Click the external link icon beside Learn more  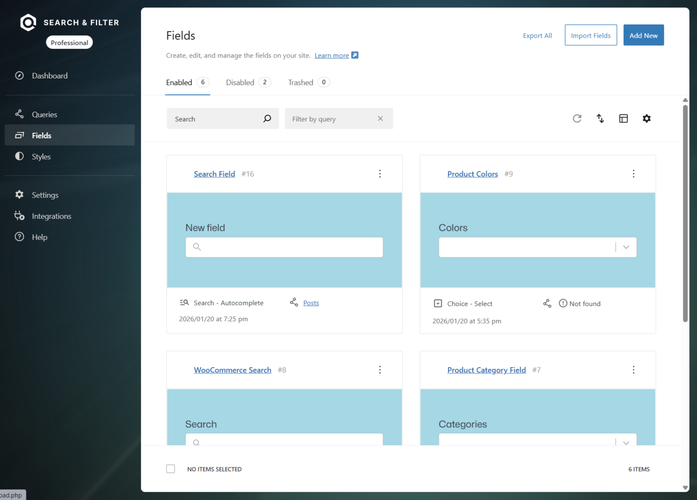pyautogui.click(x=355, y=55)
